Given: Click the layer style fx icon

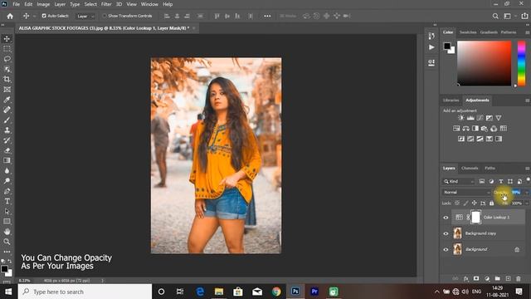Looking at the screenshot, I should (x=466, y=279).
